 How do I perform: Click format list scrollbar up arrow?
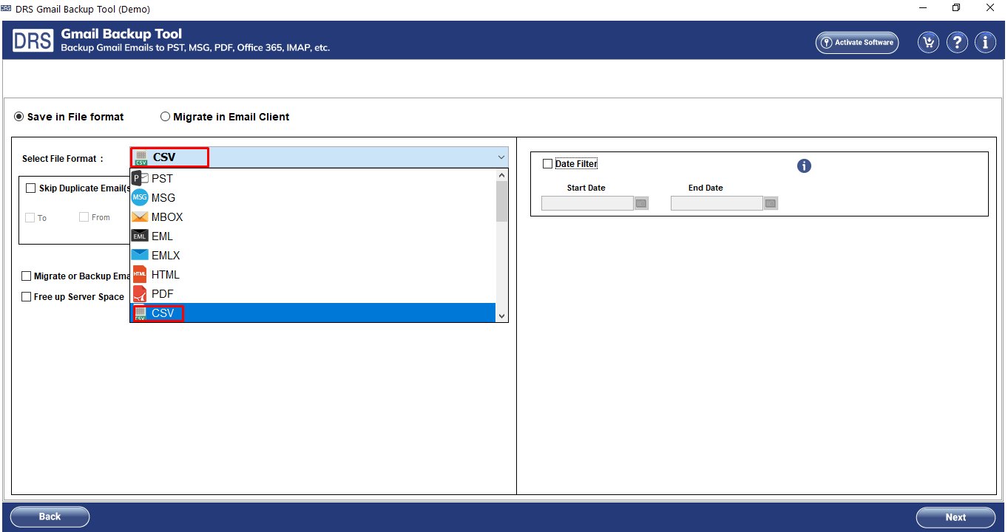501,175
